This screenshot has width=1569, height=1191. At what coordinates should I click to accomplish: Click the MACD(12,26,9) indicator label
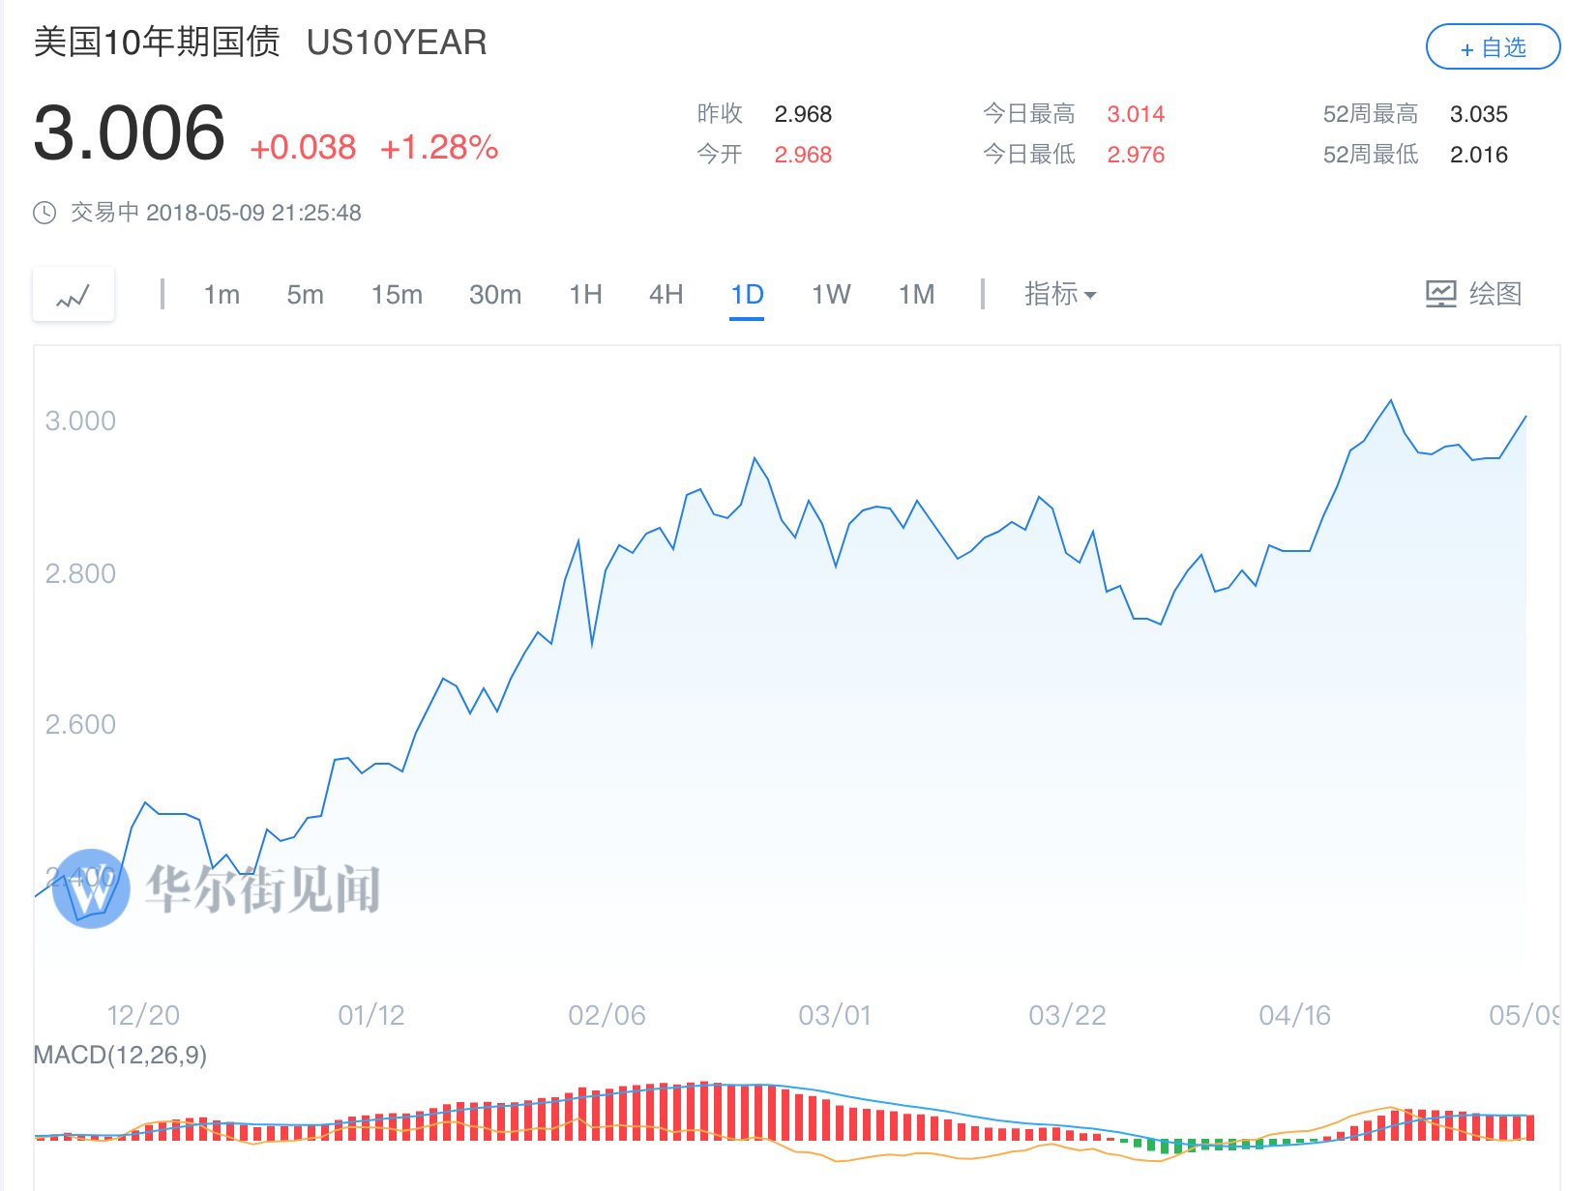(x=120, y=1055)
